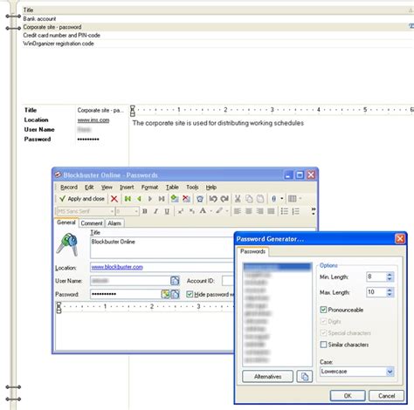Toggle Italic formatting
The height and width of the screenshot is (410, 414).
155,211
